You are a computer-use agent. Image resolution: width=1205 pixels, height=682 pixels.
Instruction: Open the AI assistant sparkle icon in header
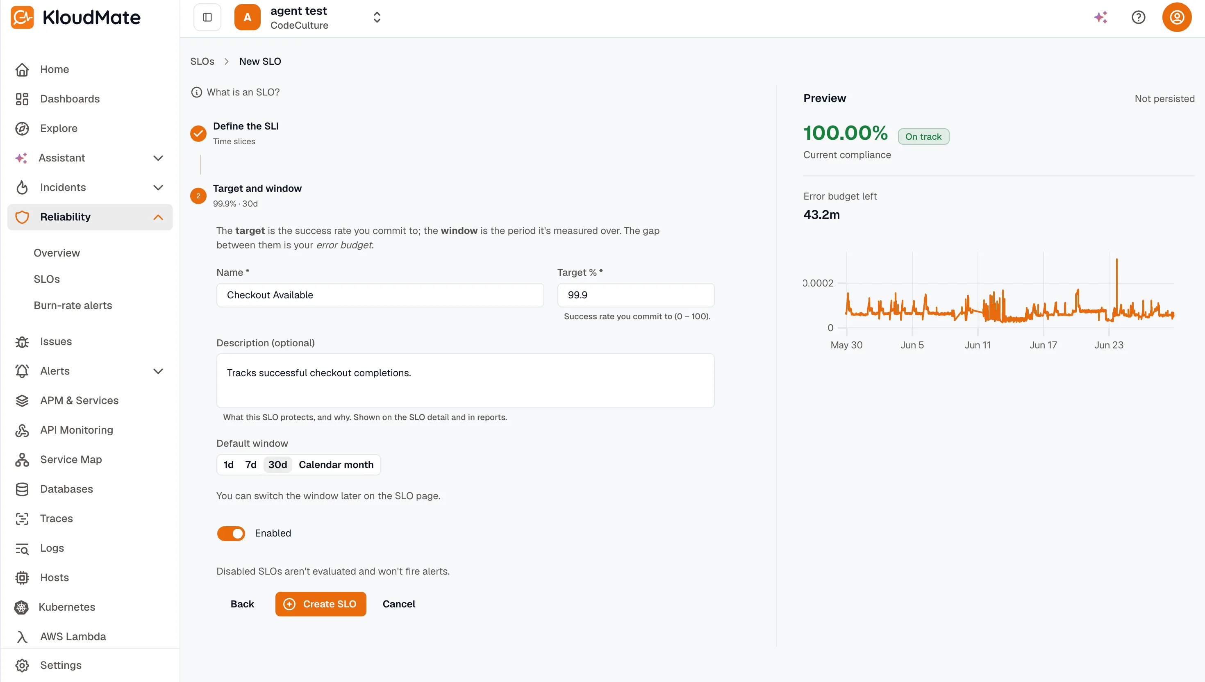pos(1100,17)
